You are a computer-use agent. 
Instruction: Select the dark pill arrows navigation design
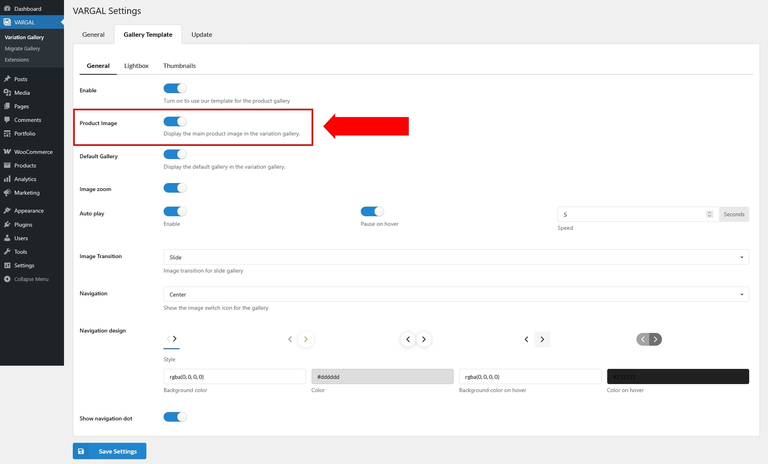coord(649,339)
